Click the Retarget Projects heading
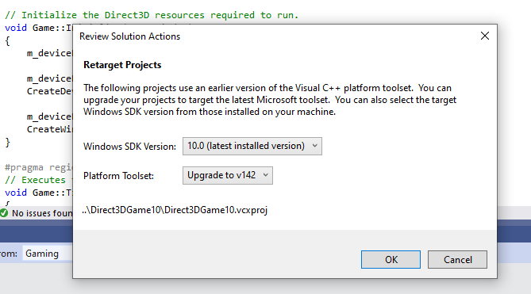Image resolution: width=531 pixels, height=294 pixels. tap(122, 65)
